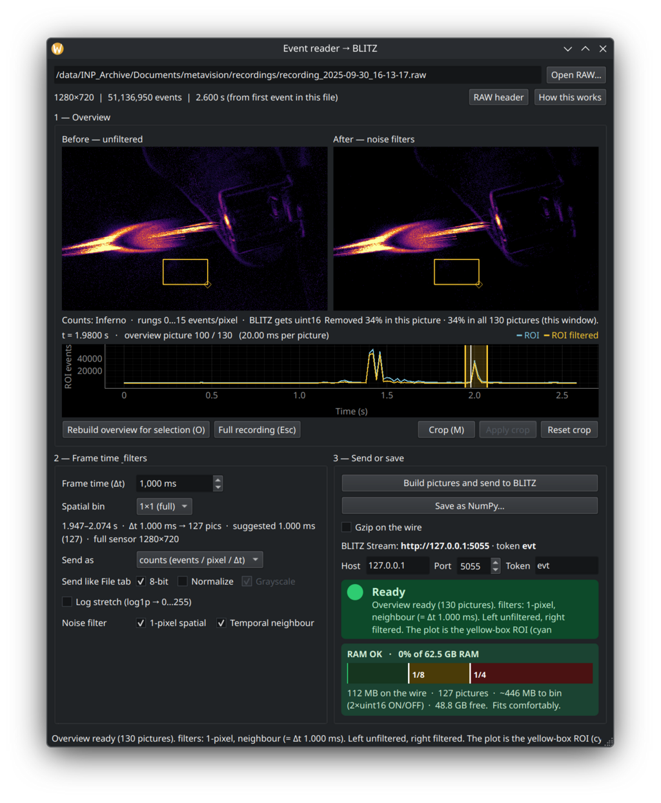Click Build pictures and send to BLITZ
This screenshot has height=803, width=661.
469,483
